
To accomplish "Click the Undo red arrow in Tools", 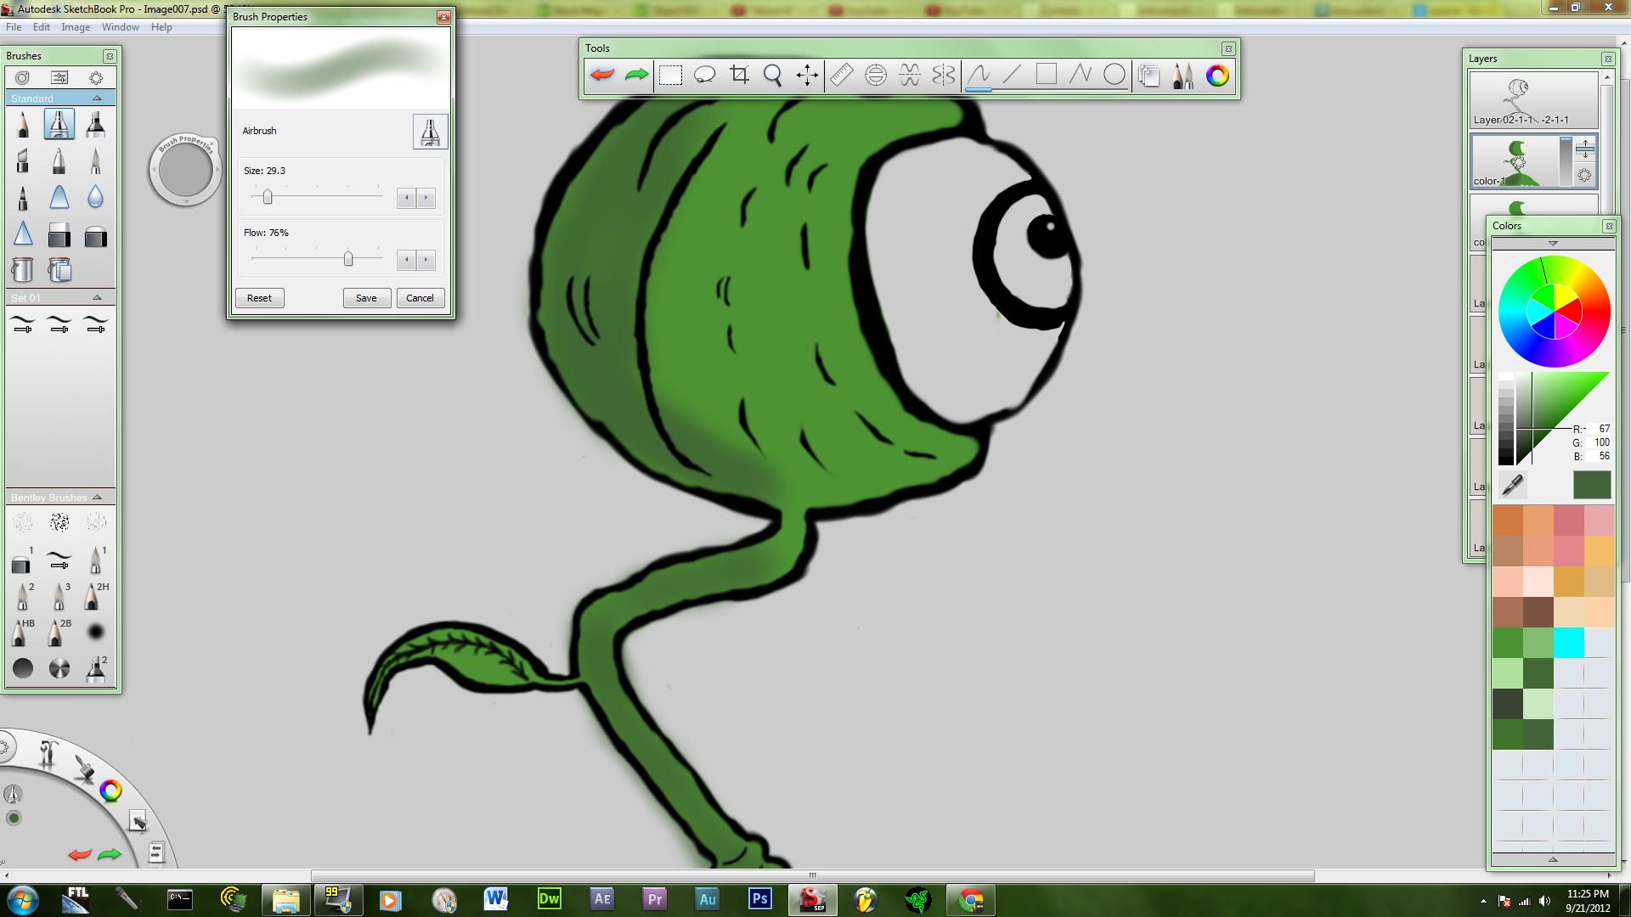I will click(x=602, y=76).
